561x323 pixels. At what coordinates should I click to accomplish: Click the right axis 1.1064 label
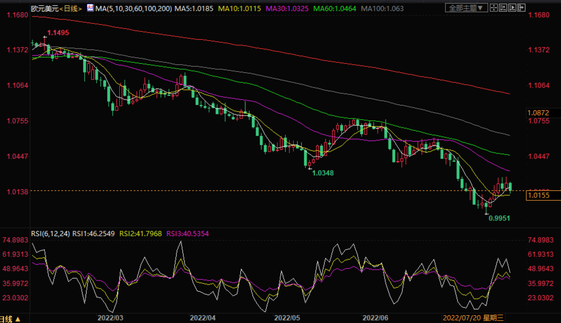[x=538, y=85]
